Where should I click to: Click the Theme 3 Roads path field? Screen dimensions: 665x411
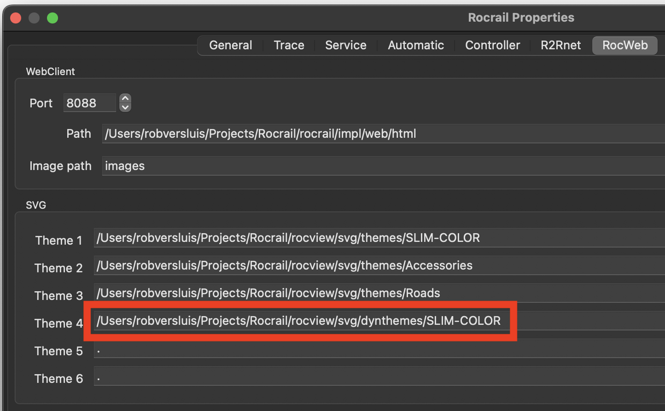point(378,294)
